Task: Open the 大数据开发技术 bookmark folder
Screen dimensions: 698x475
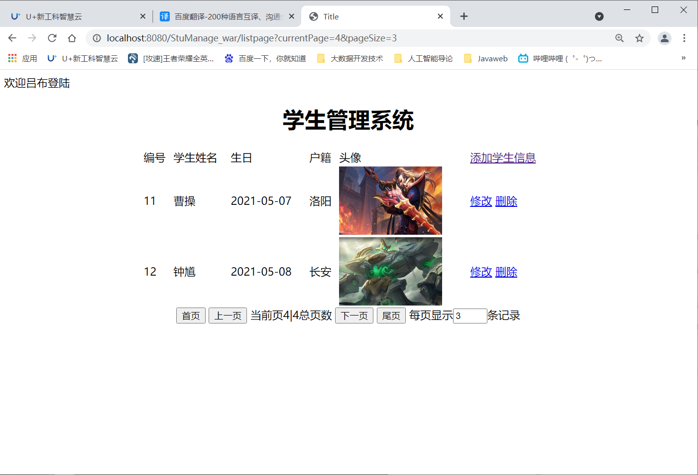Action: coord(350,58)
